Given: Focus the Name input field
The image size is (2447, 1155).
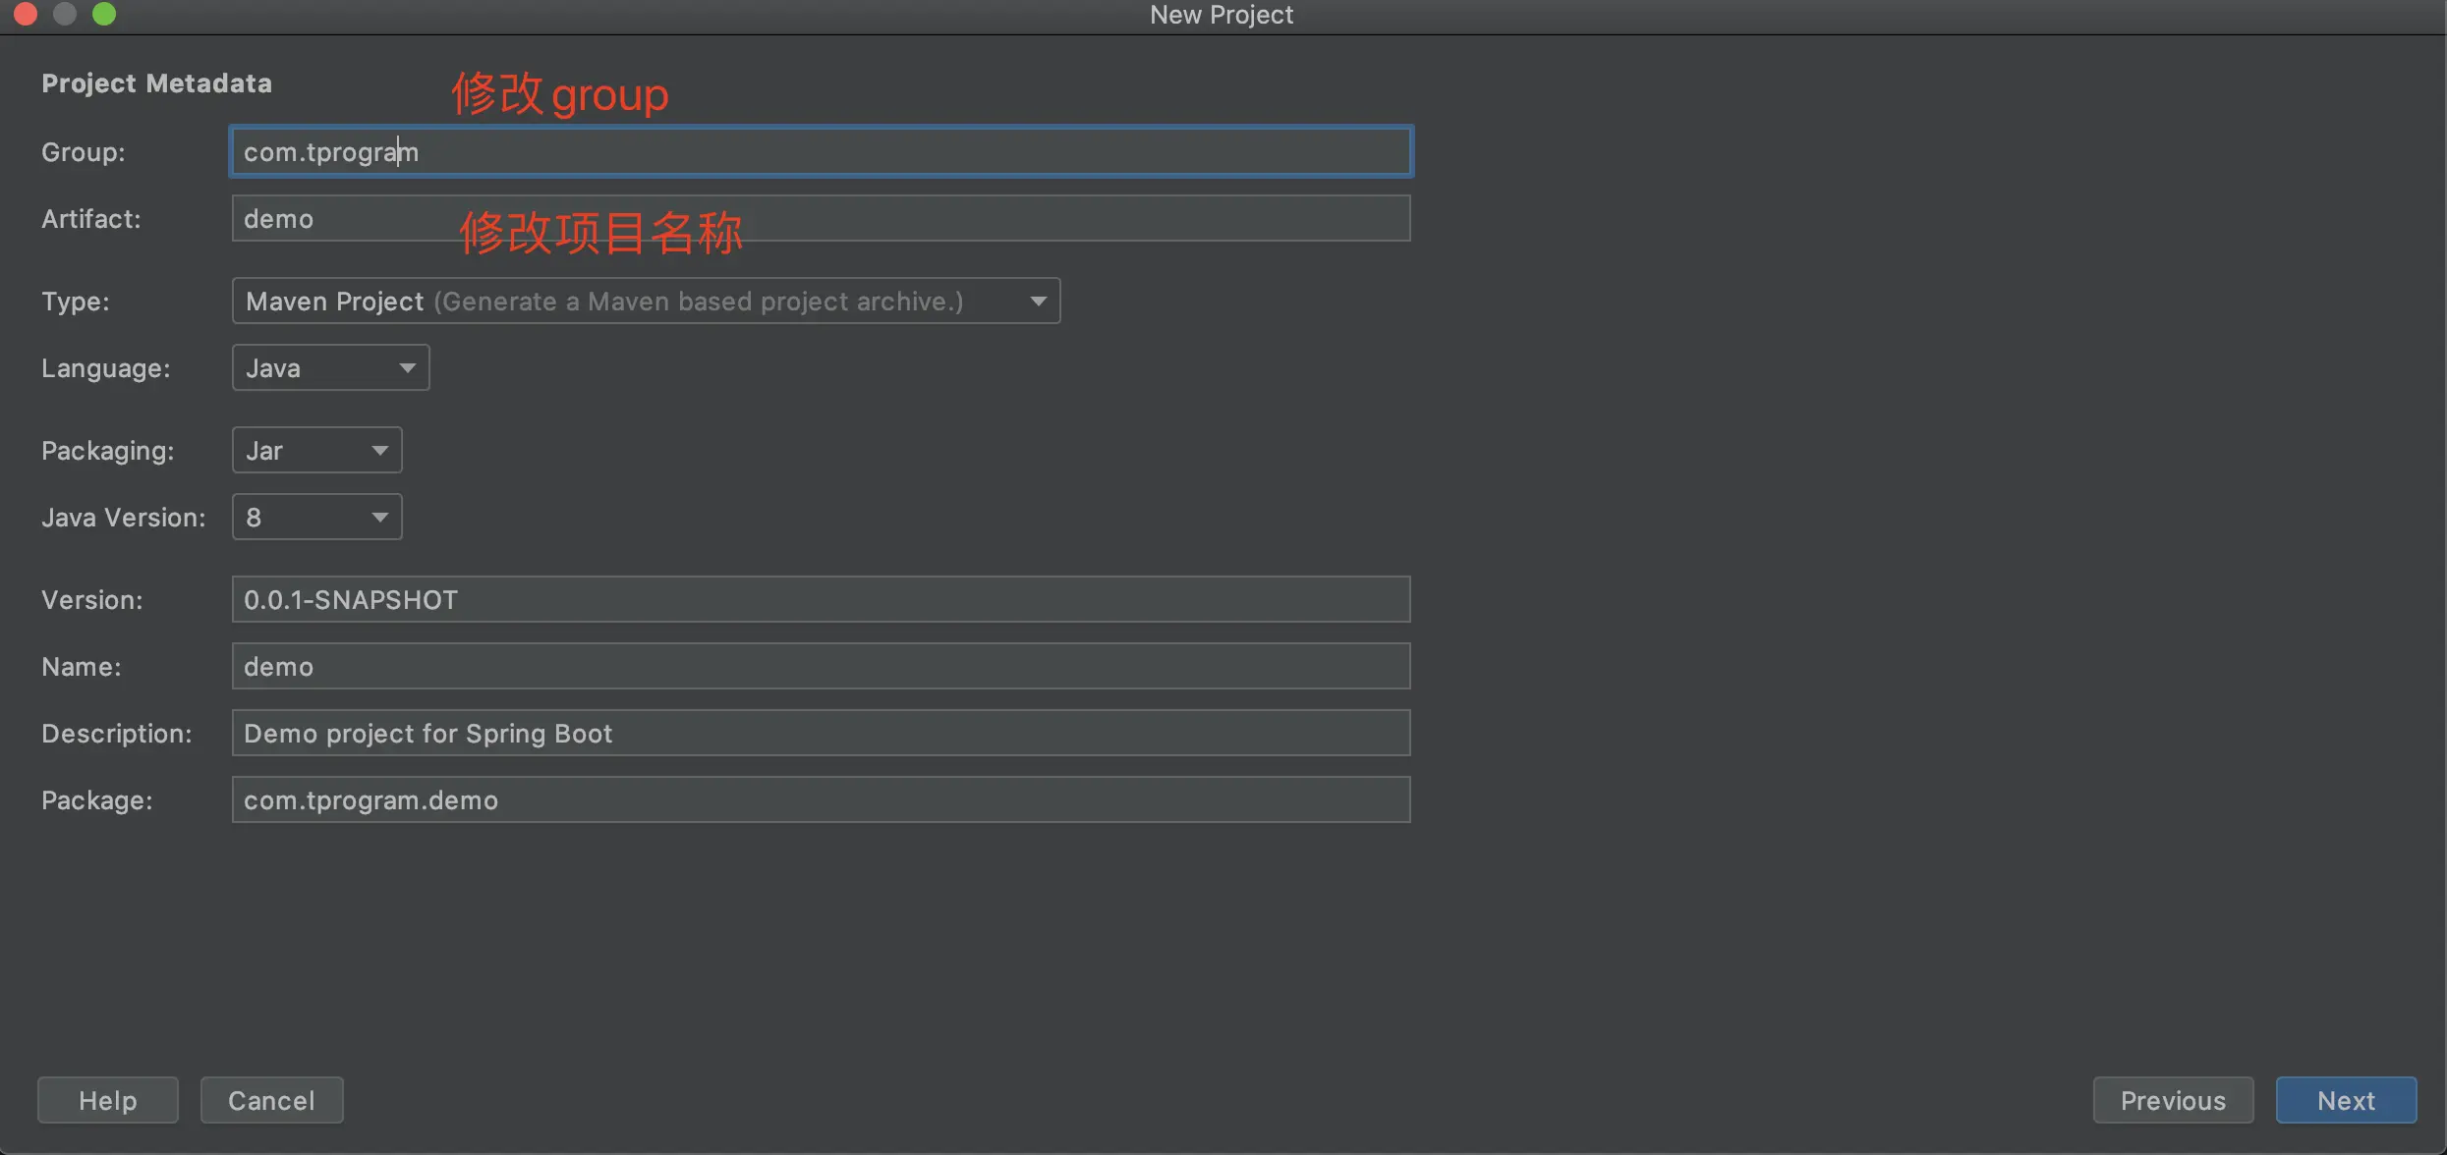Looking at the screenshot, I should 821,666.
